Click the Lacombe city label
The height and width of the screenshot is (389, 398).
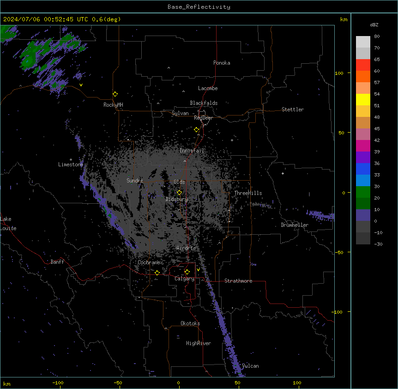208,88
